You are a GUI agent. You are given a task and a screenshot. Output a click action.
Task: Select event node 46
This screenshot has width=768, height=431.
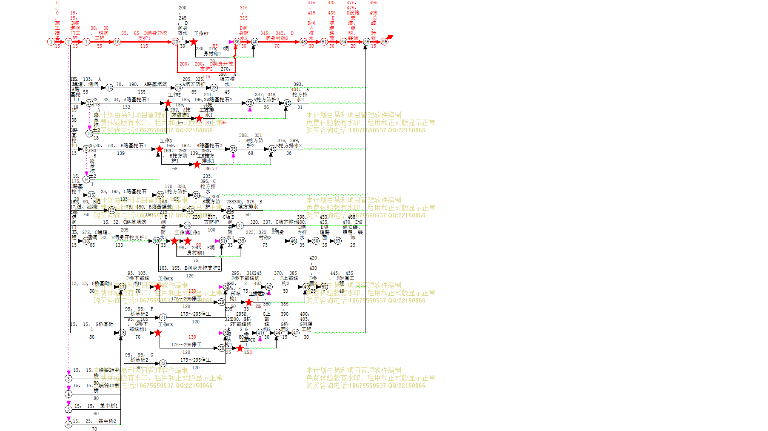point(293,241)
